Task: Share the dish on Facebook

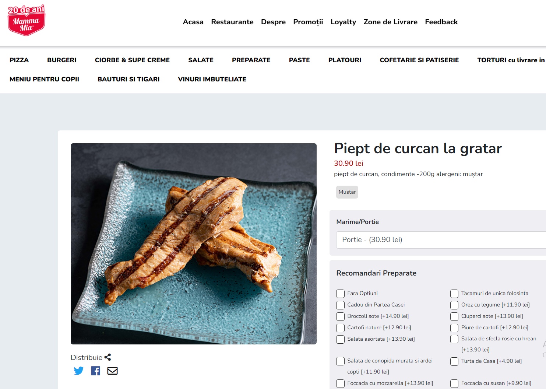Action: click(95, 371)
